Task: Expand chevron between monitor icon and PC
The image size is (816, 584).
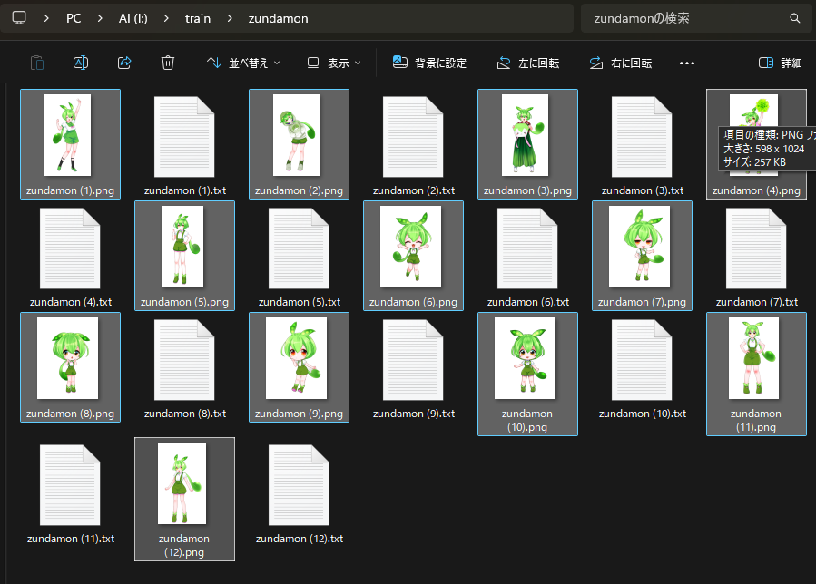Action: (x=46, y=18)
